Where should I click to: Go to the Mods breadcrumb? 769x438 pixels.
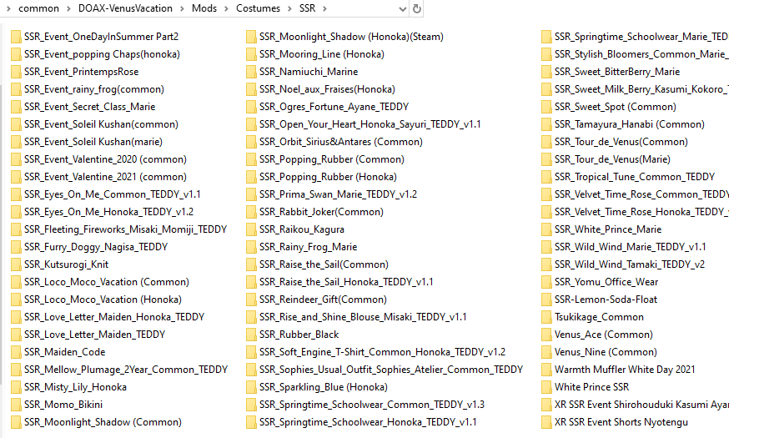pos(204,8)
